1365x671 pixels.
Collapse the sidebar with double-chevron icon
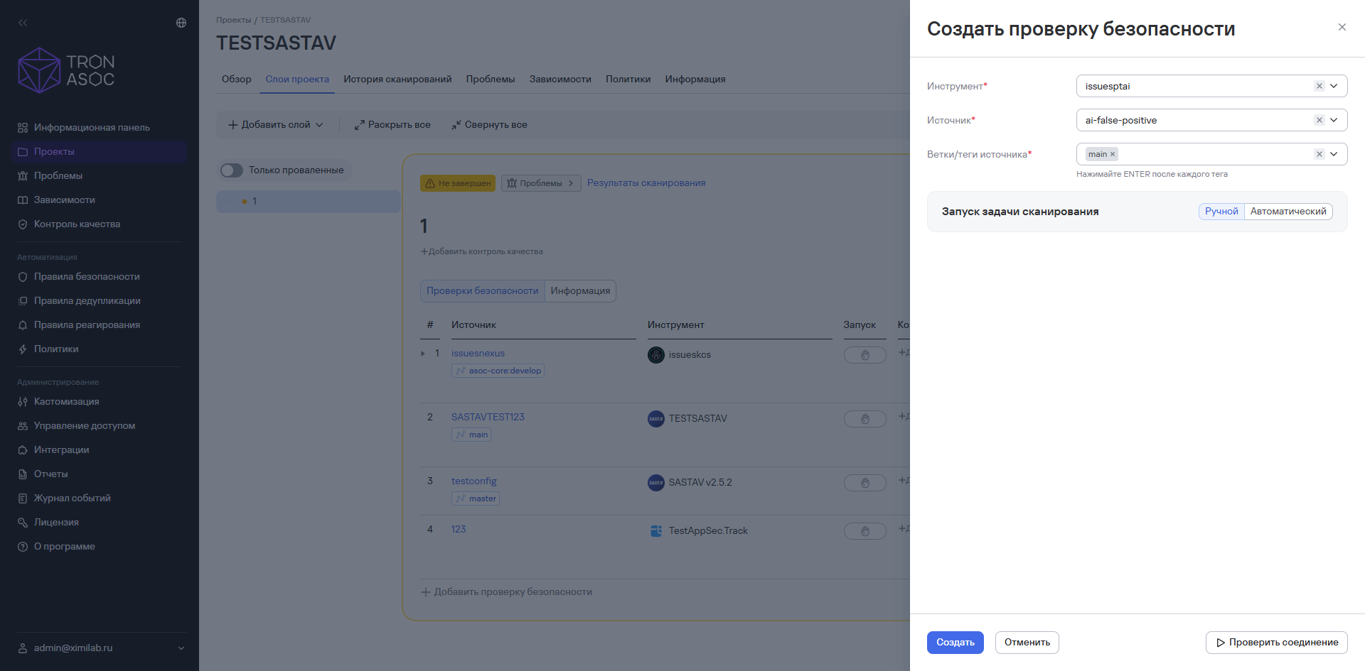pyautogui.click(x=23, y=23)
